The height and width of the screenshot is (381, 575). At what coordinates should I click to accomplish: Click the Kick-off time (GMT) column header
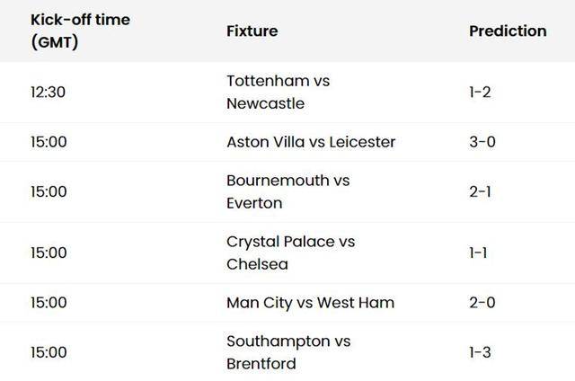point(80,31)
